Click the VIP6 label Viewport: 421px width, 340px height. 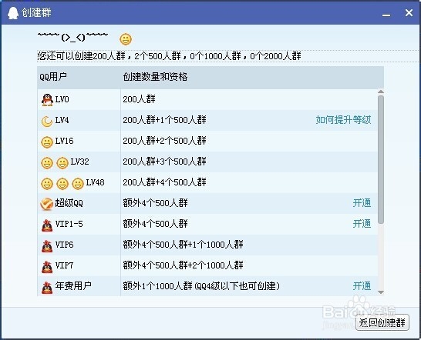(x=64, y=245)
